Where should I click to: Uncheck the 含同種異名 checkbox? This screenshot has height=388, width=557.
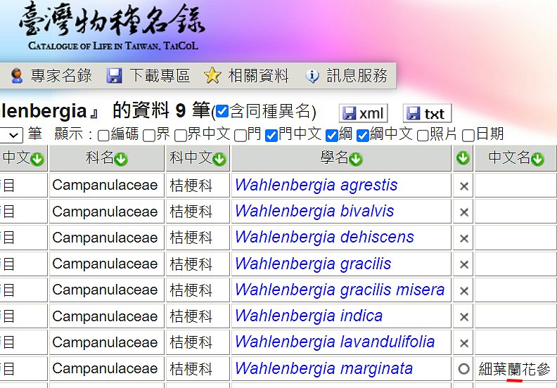[222, 112]
